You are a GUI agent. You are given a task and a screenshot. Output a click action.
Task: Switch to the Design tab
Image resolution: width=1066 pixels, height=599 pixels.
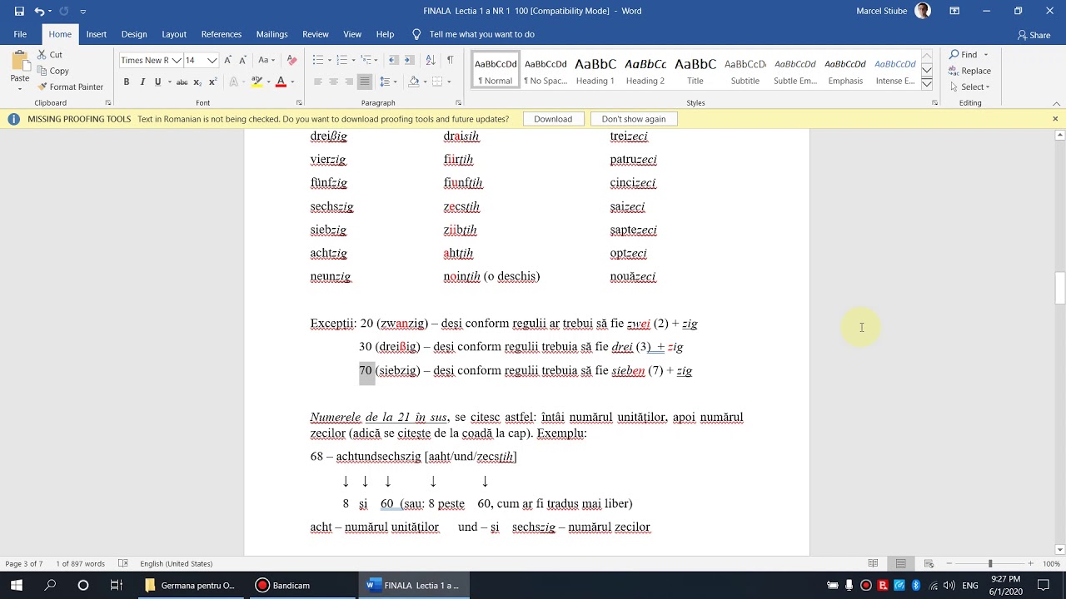point(134,34)
